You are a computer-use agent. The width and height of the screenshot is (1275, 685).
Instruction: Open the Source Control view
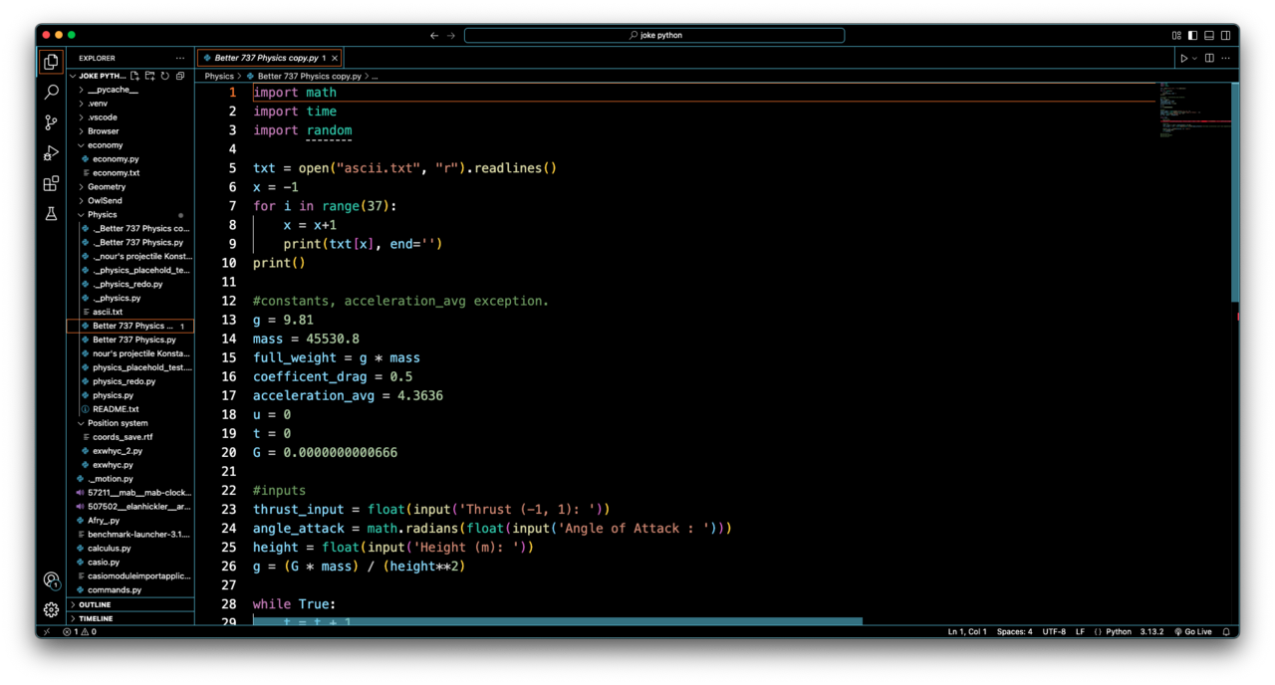51,122
